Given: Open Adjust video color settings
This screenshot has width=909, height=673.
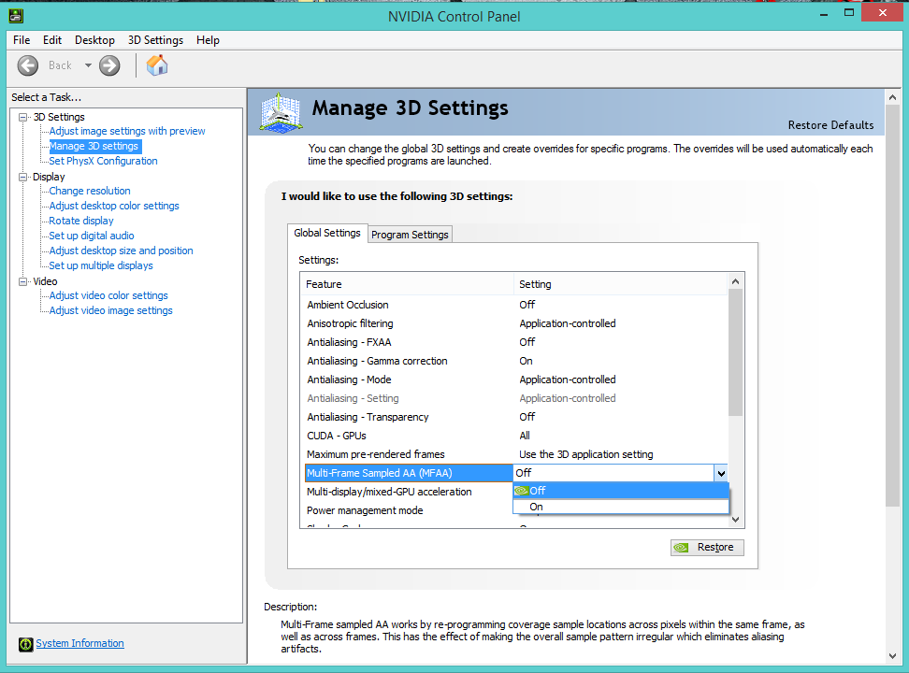Looking at the screenshot, I should pos(108,295).
